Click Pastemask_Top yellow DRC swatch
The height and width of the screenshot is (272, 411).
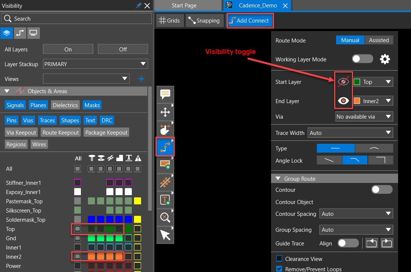point(138,201)
